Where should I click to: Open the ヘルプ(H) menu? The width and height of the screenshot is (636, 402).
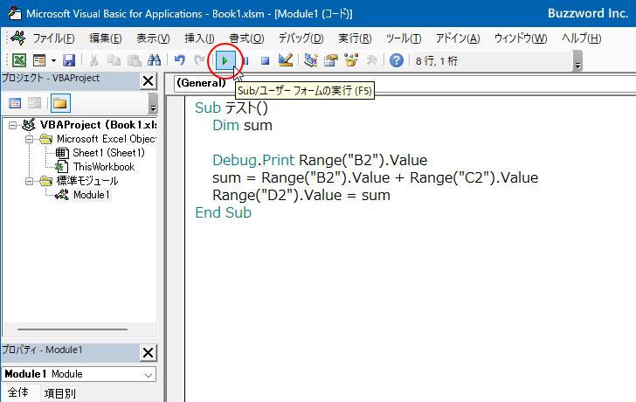pos(581,38)
